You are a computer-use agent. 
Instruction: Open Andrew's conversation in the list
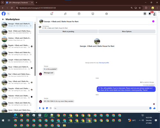click(x=17, y=39)
